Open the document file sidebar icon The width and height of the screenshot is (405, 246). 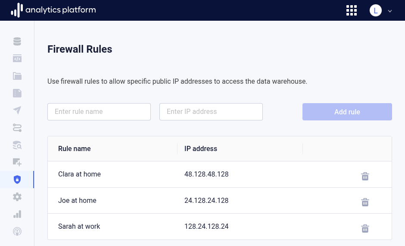pyautogui.click(x=17, y=93)
